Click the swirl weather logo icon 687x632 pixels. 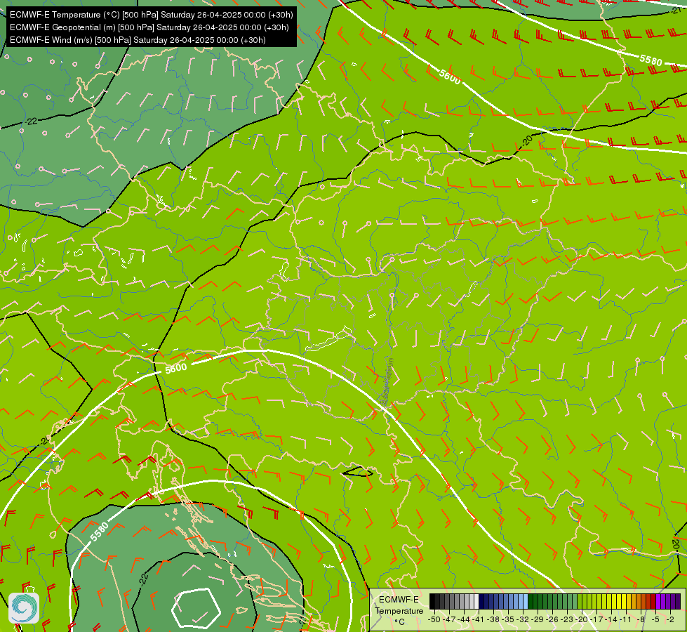24,607
